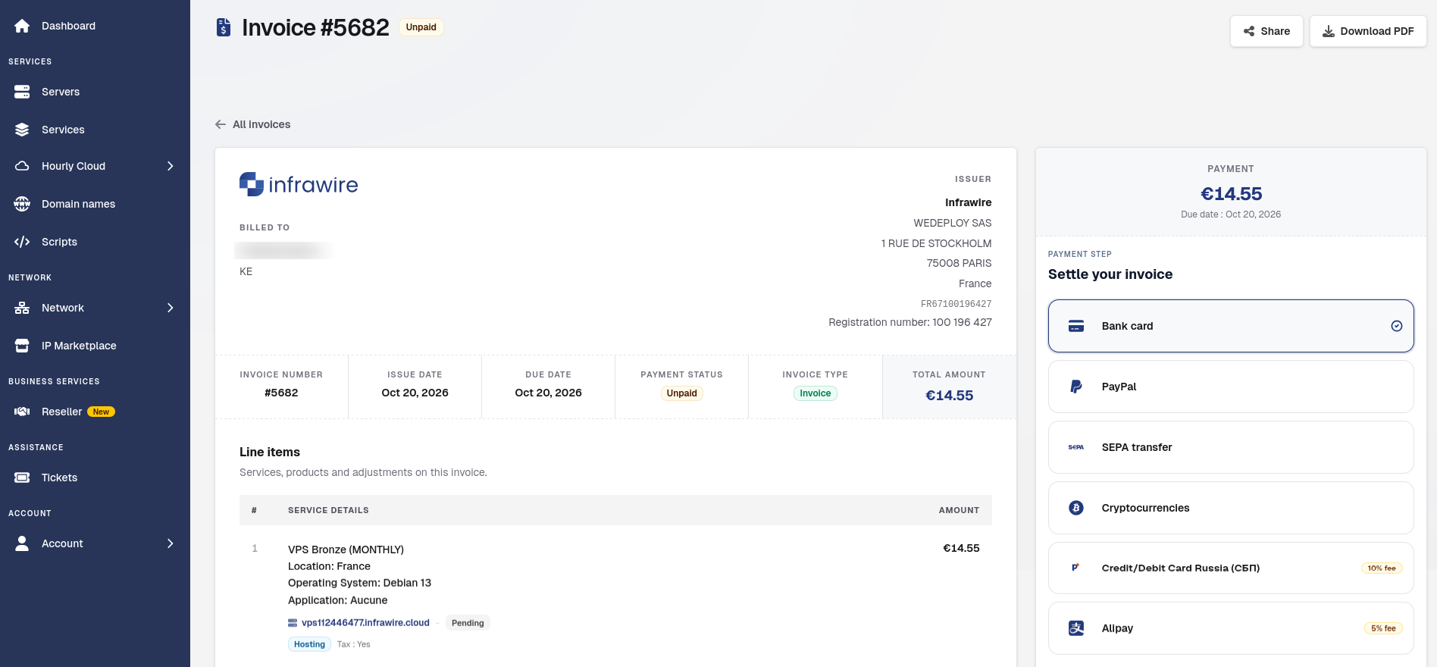Click the Network topology icon
The height and width of the screenshot is (667, 1437).
(22, 308)
